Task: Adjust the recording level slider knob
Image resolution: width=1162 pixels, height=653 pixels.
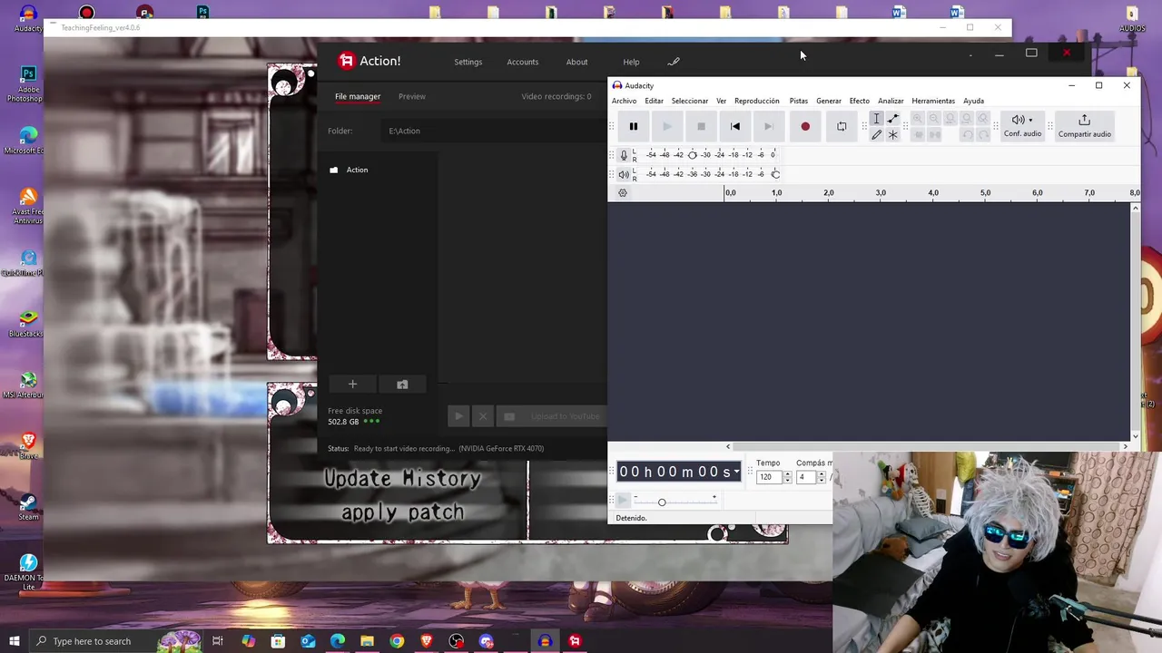Action: pos(693,155)
